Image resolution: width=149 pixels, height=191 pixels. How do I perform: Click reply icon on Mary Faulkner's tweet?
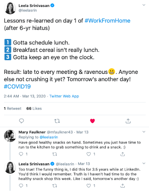coord(21,154)
